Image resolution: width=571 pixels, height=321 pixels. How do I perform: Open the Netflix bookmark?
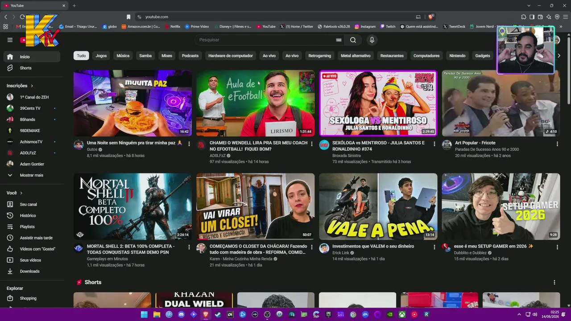(x=172, y=26)
